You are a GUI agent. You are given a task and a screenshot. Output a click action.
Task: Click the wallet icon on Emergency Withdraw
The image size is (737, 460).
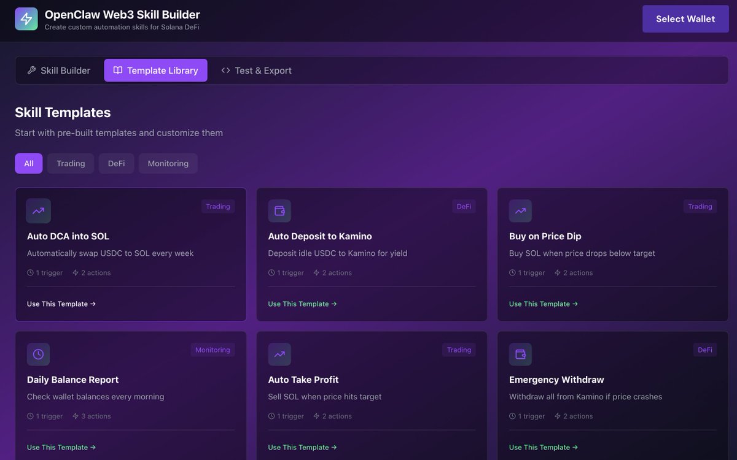(520, 355)
